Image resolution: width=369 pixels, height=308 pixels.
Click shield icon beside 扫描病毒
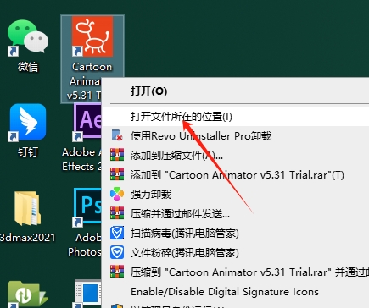(x=117, y=233)
